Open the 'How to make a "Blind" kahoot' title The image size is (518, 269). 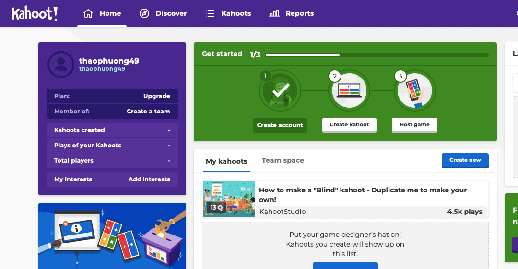click(x=363, y=195)
